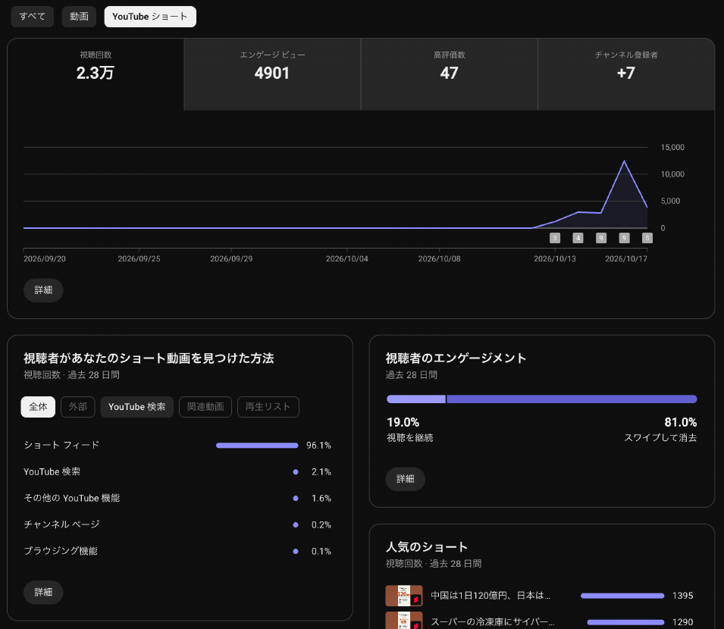Open 詳細 in 視聴者のエンゲージメント card
The image size is (724, 629).
(x=405, y=479)
